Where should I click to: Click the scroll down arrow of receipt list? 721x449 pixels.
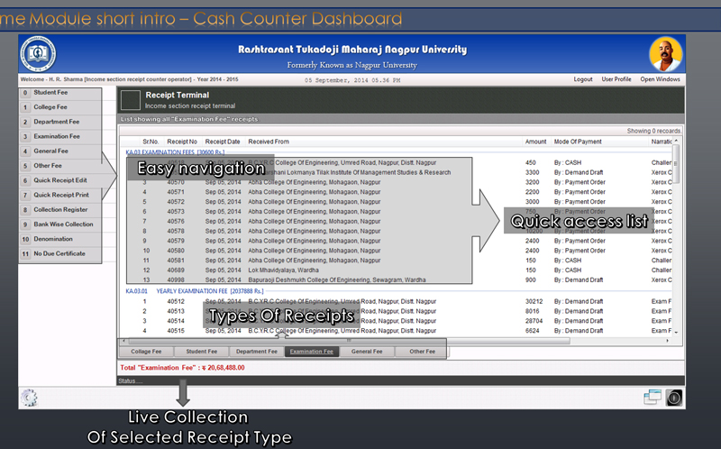click(676, 331)
